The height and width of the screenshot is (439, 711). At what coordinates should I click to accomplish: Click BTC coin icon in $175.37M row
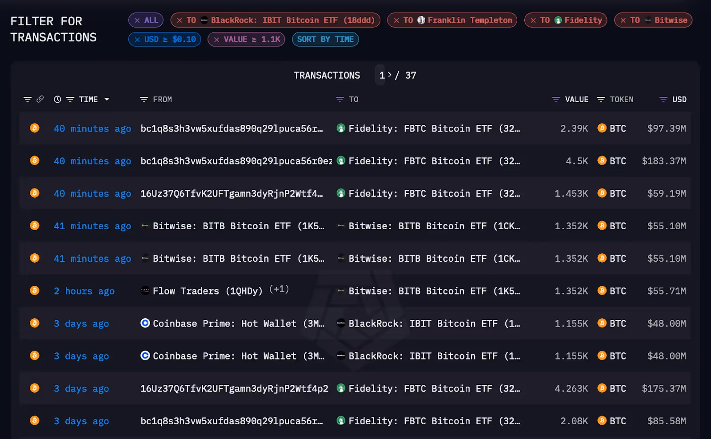coord(602,388)
